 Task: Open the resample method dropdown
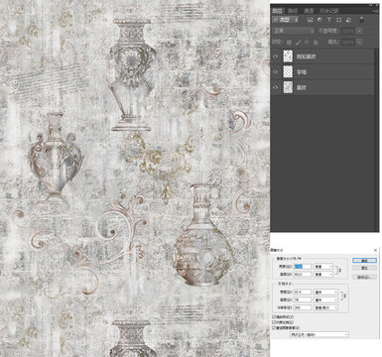click(319, 334)
